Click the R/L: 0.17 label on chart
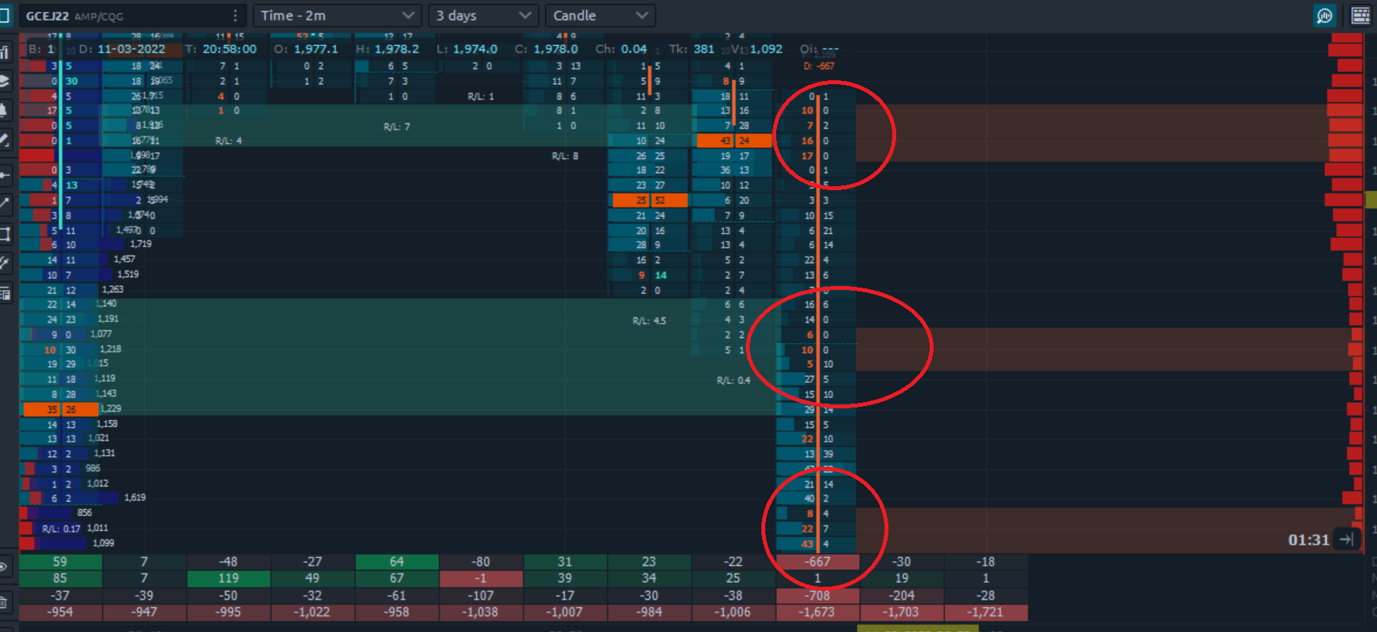This screenshot has height=632, width=1377. 61,528
